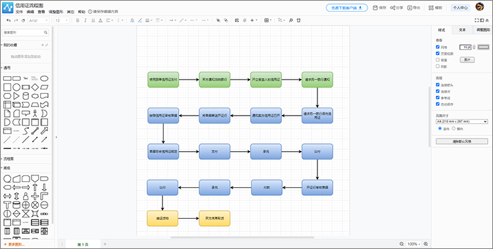Open the 100% zoom level dropdown
This screenshot has width=493, height=249.
(x=413, y=244)
